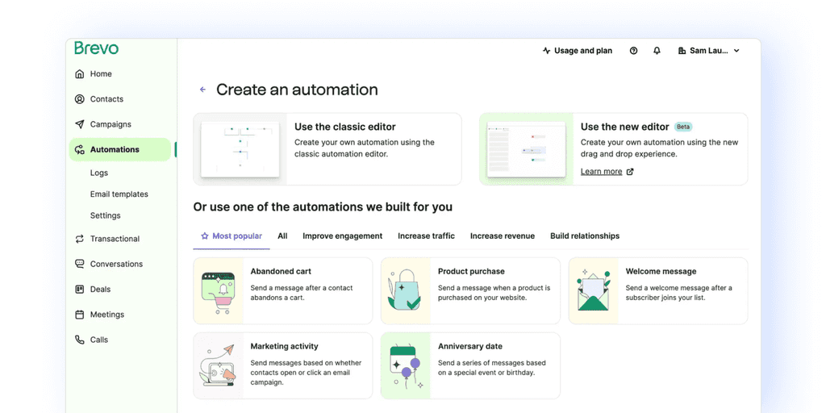Pick the Abandoned cart automation template

pyautogui.click(x=283, y=290)
